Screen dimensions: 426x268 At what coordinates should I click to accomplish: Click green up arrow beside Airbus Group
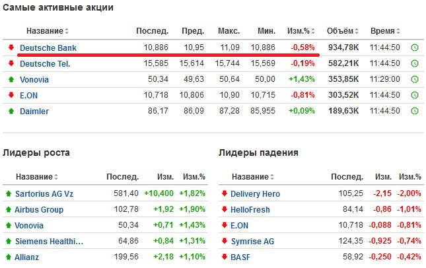(x=9, y=209)
